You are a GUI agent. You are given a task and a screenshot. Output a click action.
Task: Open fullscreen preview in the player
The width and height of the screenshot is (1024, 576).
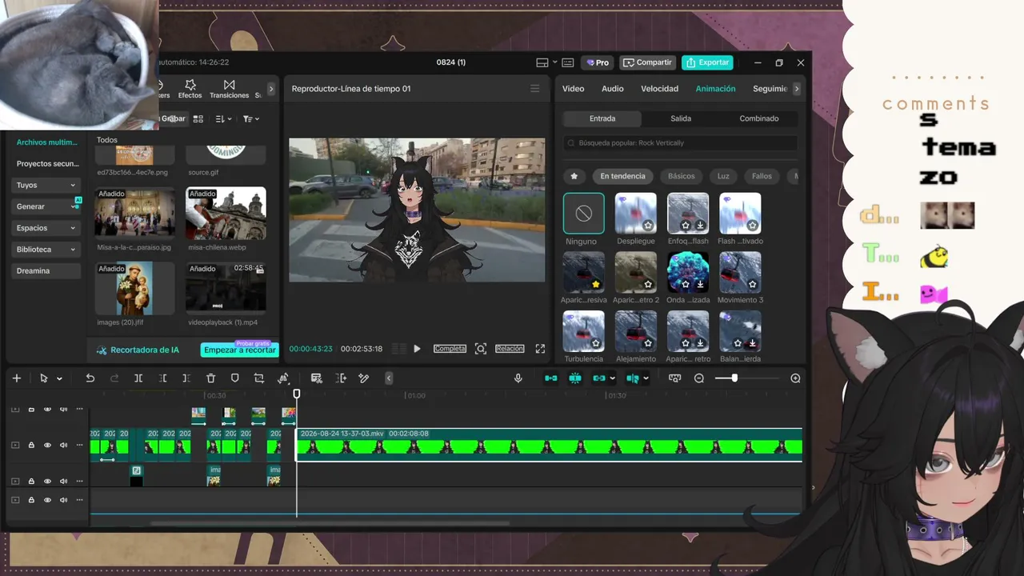click(540, 349)
